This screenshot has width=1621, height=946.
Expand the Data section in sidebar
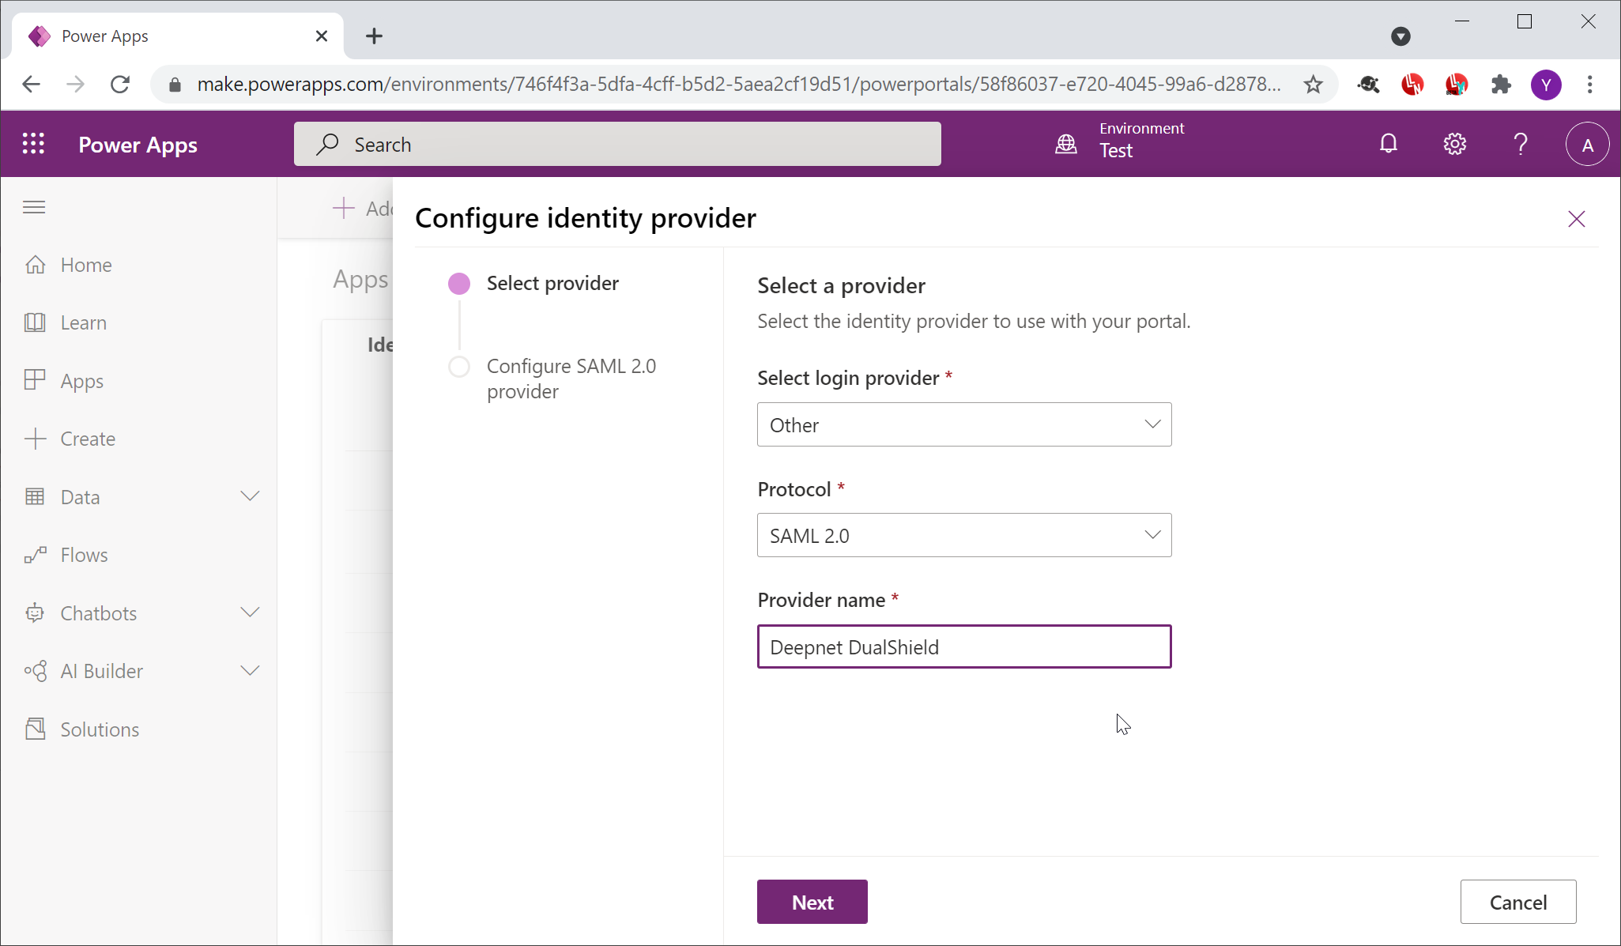pos(250,496)
